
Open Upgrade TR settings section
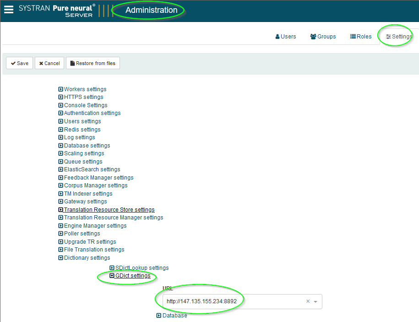tap(90, 242)
